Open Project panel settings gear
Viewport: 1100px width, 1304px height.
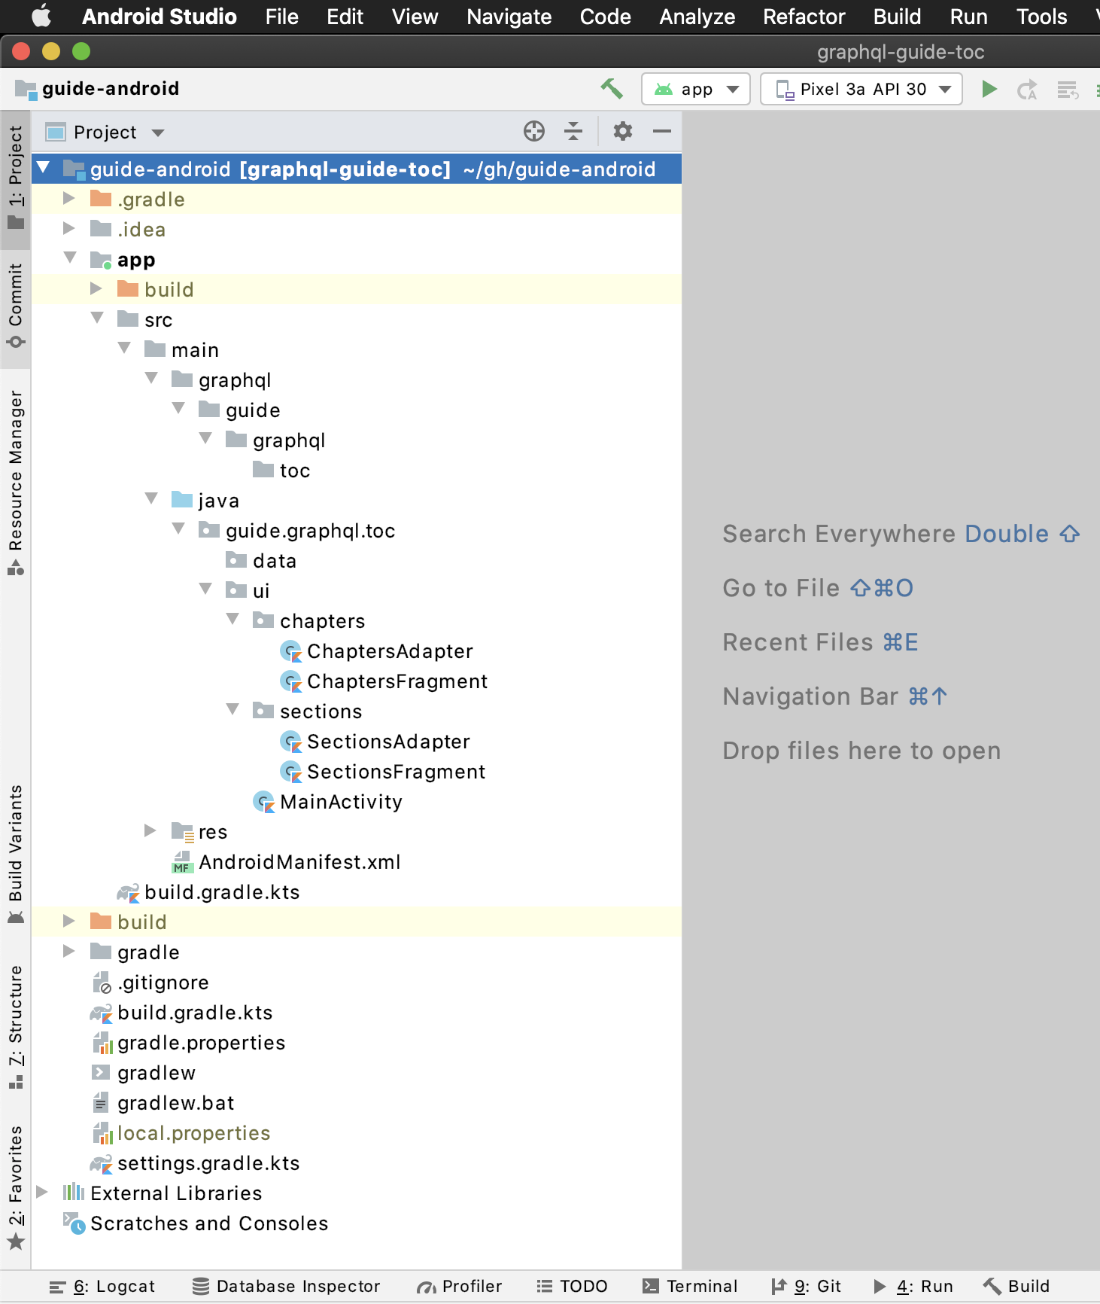(622, 131)
